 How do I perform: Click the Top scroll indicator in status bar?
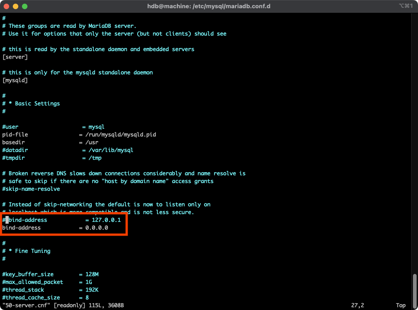click(x=400, y=305)
